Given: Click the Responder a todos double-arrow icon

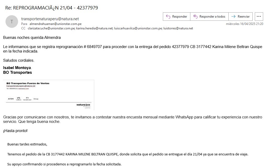Looking at the screenshot, I should (195, 17).
